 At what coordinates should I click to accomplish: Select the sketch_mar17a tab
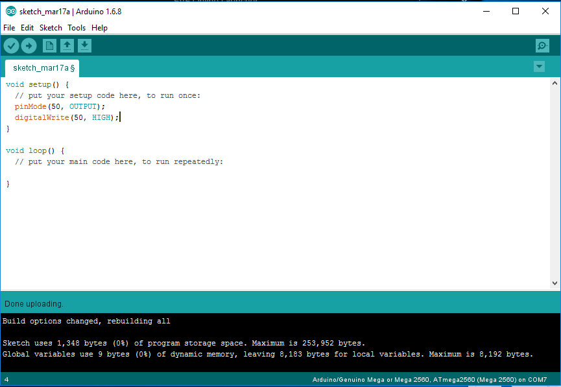pos(42,68)
